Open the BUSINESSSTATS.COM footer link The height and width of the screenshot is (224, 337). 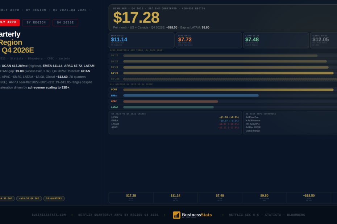click(49, 215)
